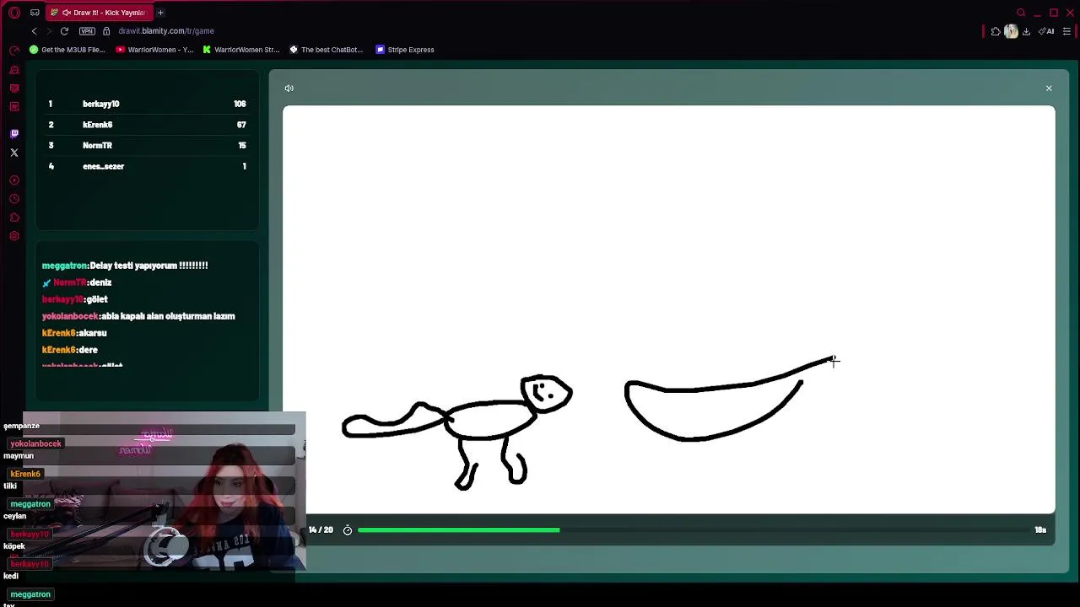
Task: Select player berkayy10 in the leaderboard
Action: [x=101, y=104]
